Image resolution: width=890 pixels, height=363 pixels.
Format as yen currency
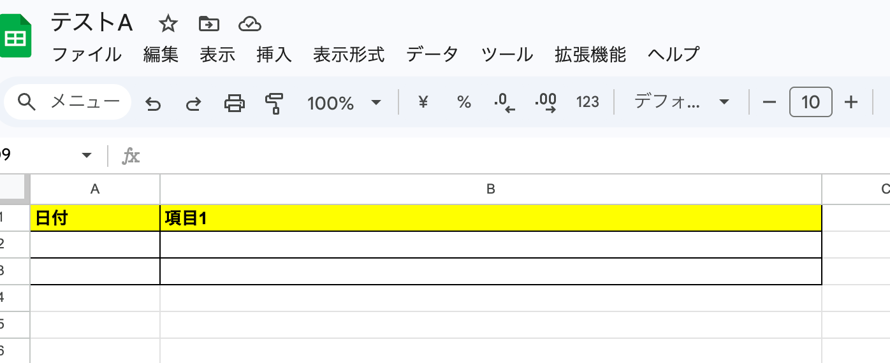pyautogui.click(x=422, y=102)
